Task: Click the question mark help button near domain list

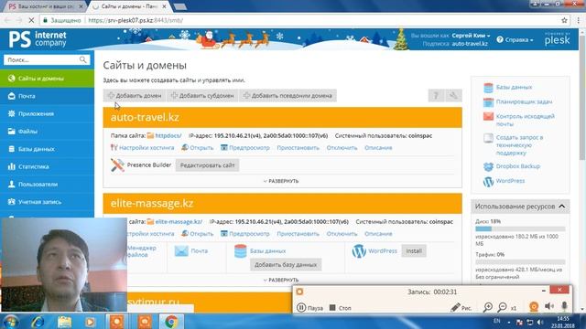Action: (x=436, y=95)
